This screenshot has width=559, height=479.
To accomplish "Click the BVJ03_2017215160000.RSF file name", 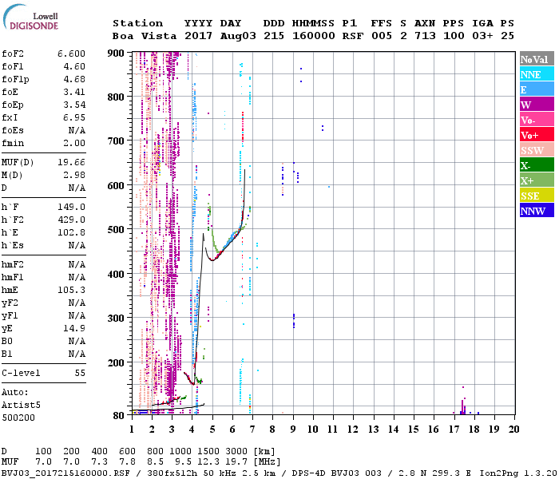I will (x=65, y=473).
